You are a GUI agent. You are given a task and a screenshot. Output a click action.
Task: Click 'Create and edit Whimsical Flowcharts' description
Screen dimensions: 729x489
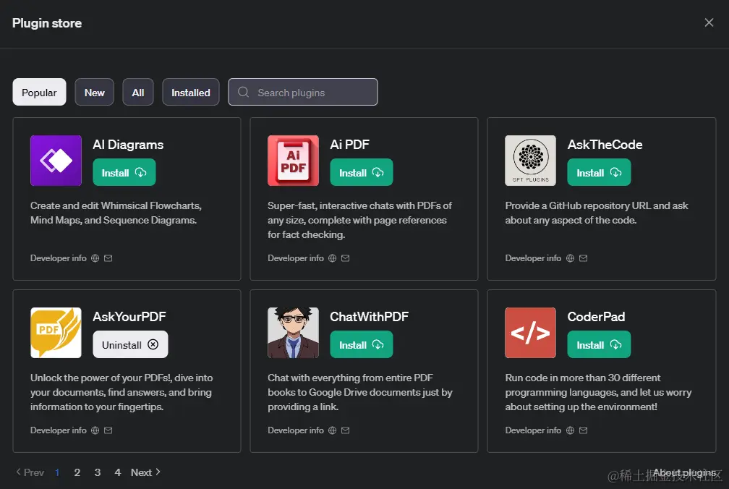click(x=116, y=213)
